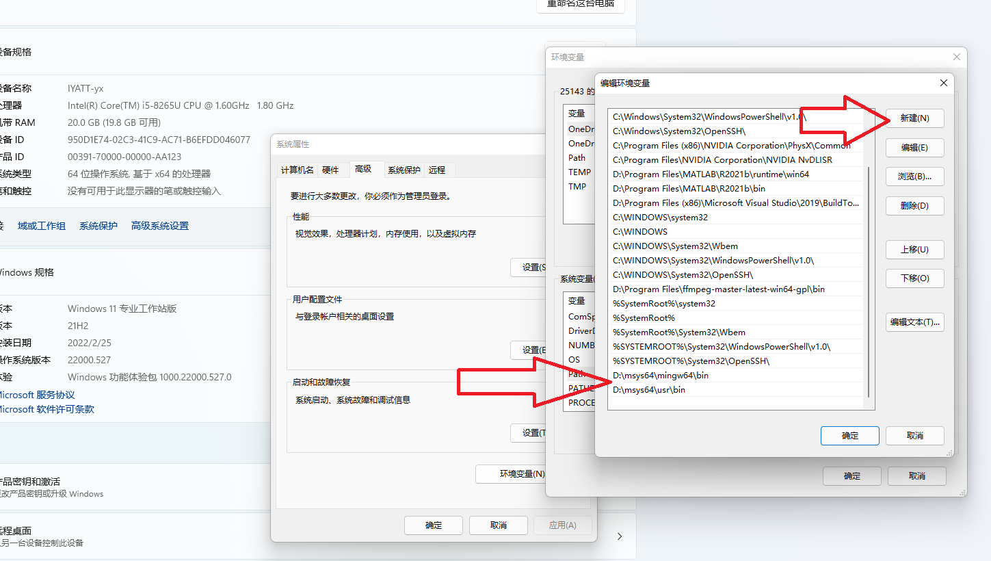Open the 高级系统设置 link
991x561 pixels.
point(159,226)
